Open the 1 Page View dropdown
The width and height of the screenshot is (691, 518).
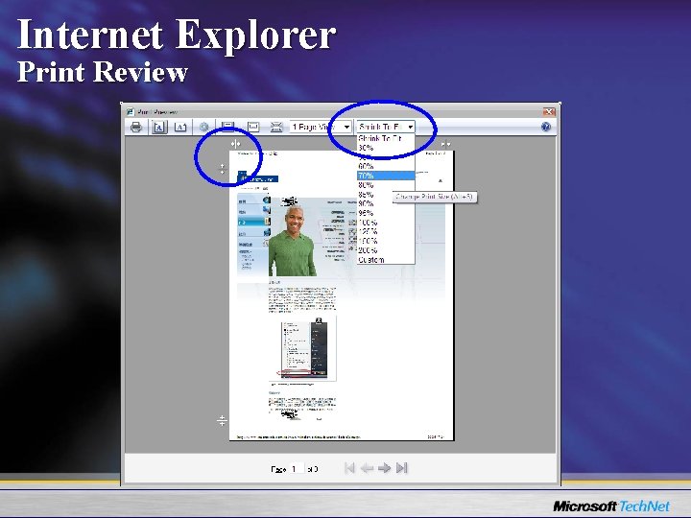321,127
